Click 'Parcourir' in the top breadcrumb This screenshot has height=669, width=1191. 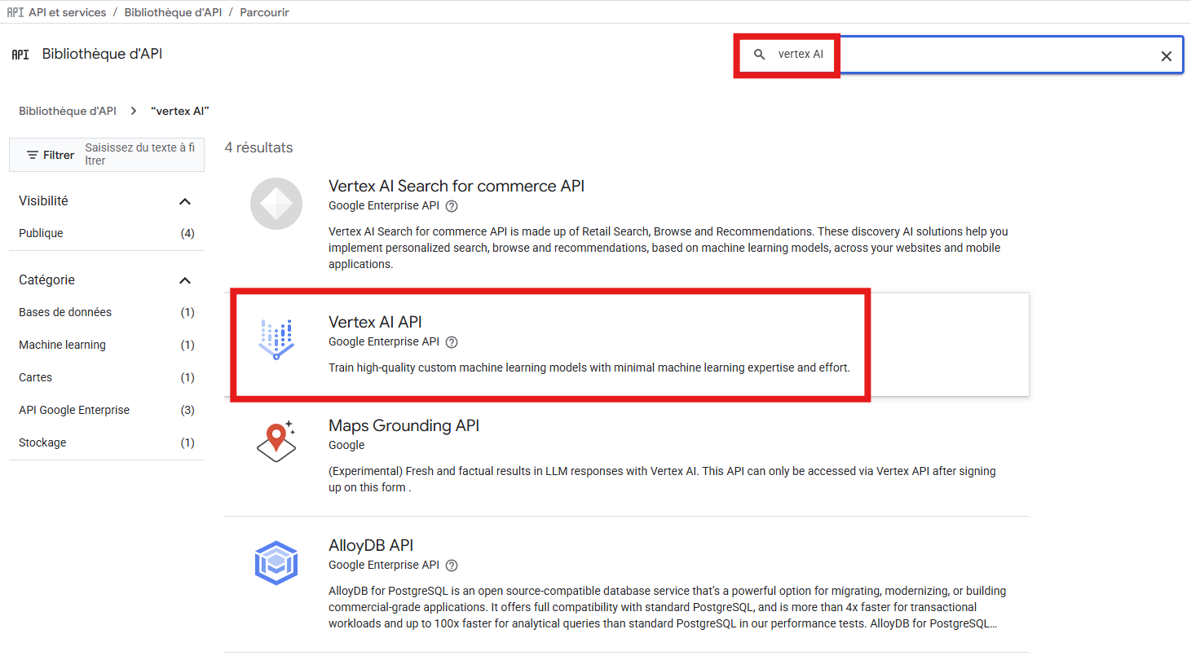(264, 12)
